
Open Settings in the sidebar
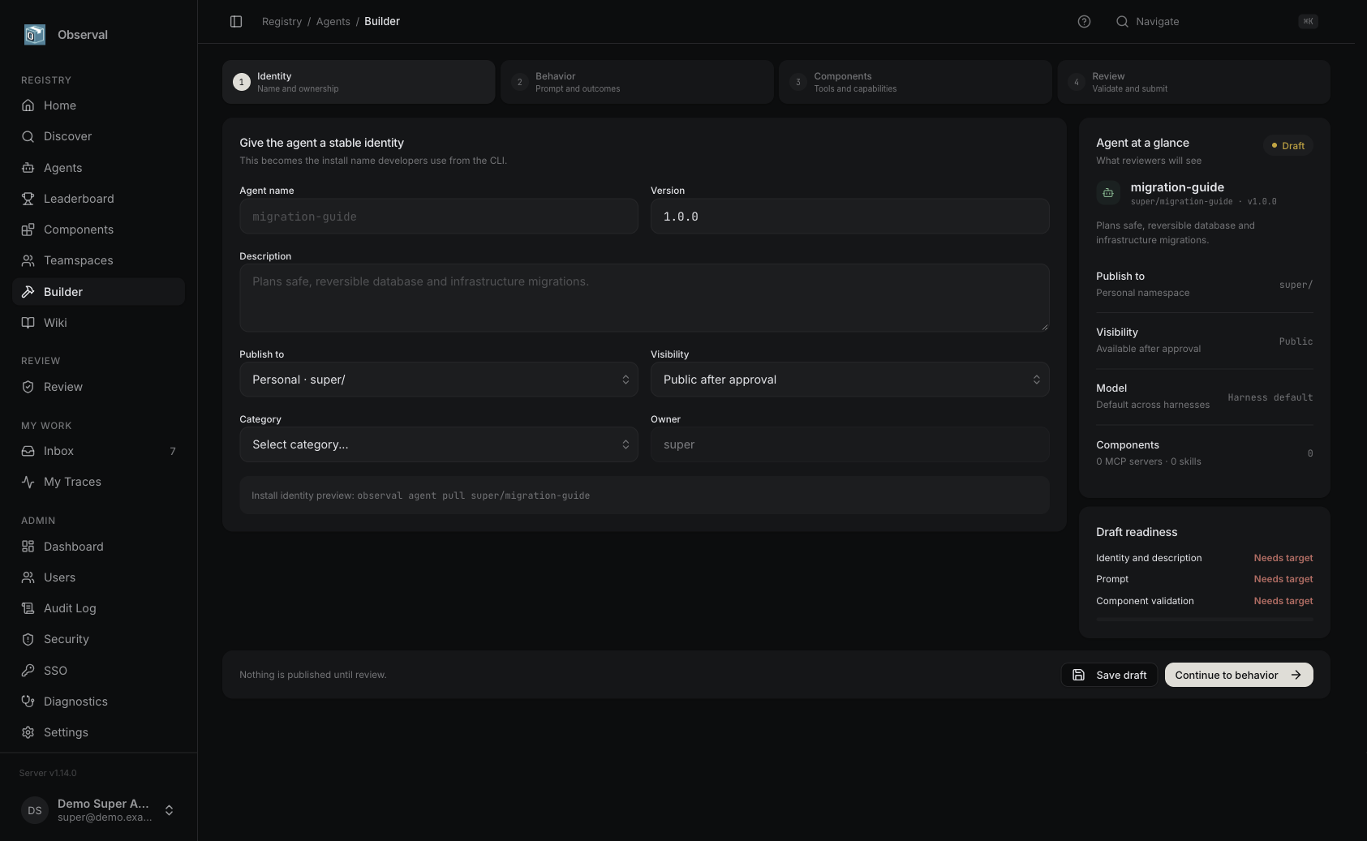pyautogui.click(x=98, y=732)
